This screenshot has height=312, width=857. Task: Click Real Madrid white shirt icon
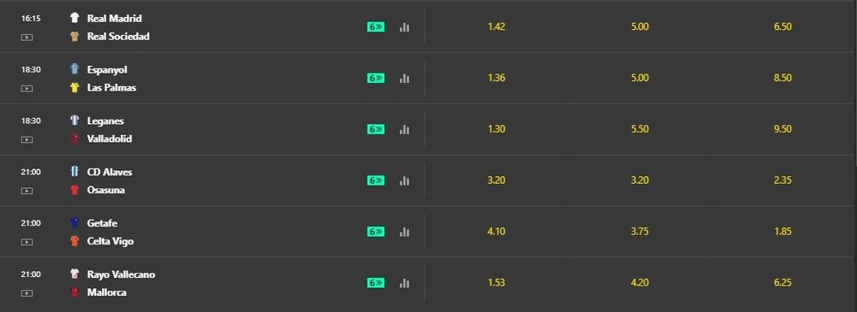pos(75,18)
